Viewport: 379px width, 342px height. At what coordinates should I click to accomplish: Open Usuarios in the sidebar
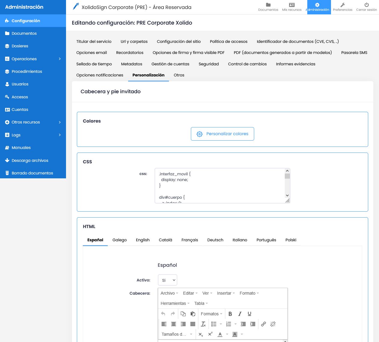[20, 84]
